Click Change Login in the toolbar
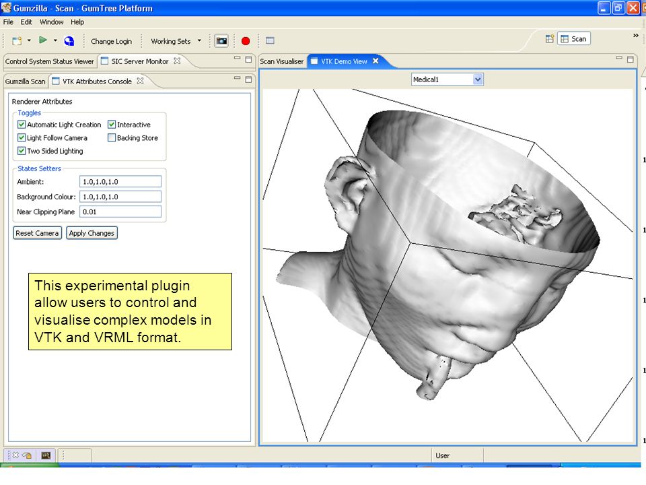Image resolution: width=646 pixels, height=485 pixels. (111, 41)
